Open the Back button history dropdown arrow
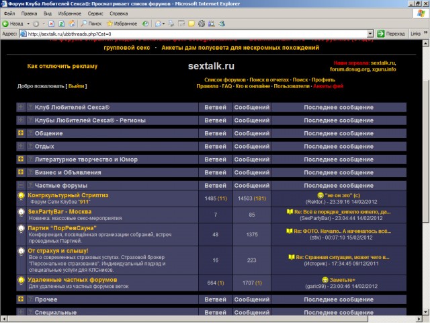430x323 pixels. (28, 23)
